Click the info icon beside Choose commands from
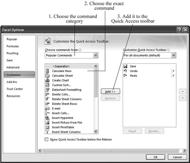Viewport: 190px width, 163px height. point(80,50)
